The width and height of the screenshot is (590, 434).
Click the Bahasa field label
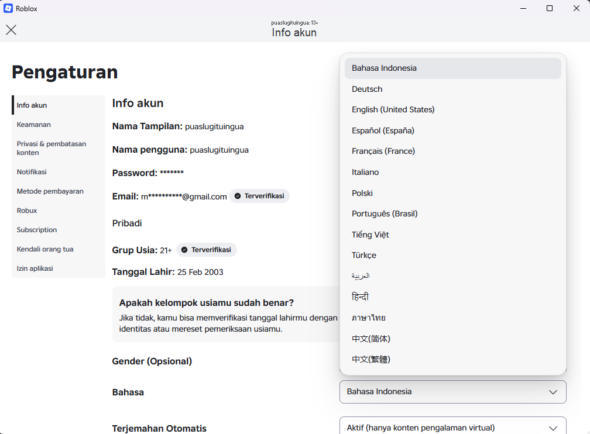click(x=128, y=392)
